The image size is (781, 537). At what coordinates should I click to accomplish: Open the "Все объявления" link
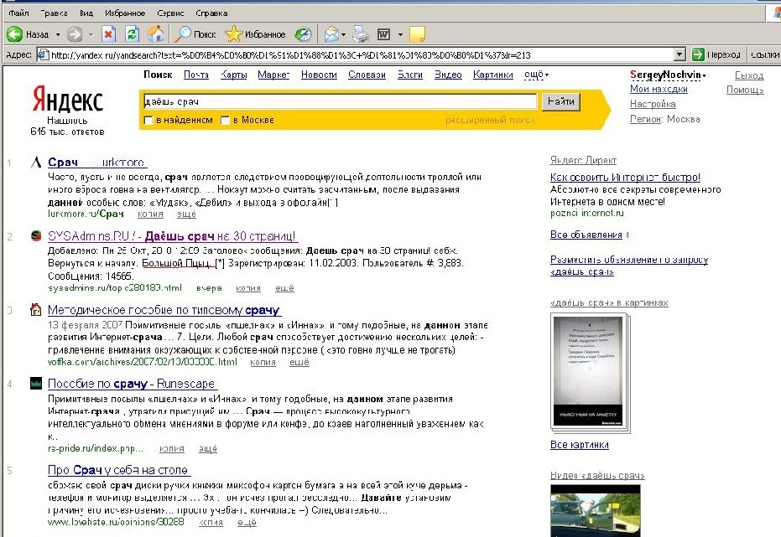586,235
